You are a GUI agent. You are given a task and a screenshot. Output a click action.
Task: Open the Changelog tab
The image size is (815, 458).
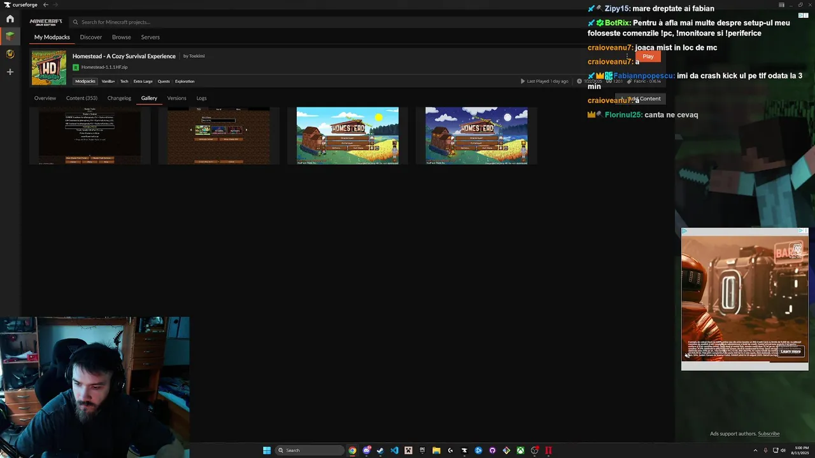119,99
